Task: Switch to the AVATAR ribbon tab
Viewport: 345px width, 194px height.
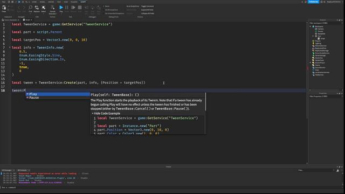Action: click(51, 2)
